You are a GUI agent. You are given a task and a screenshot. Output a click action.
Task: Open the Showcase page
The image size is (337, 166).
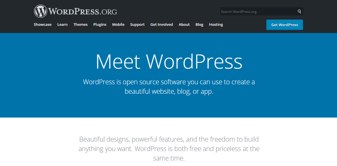point(43,24)
